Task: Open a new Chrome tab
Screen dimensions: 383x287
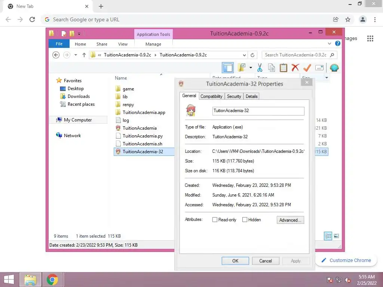Action: [x=101, y=6]
